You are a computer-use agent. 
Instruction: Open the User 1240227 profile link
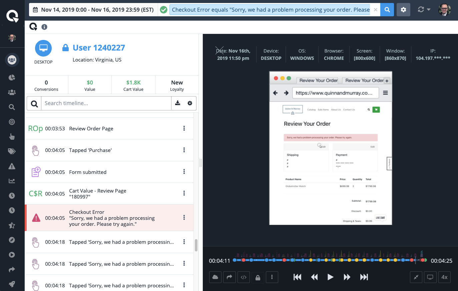99,48
